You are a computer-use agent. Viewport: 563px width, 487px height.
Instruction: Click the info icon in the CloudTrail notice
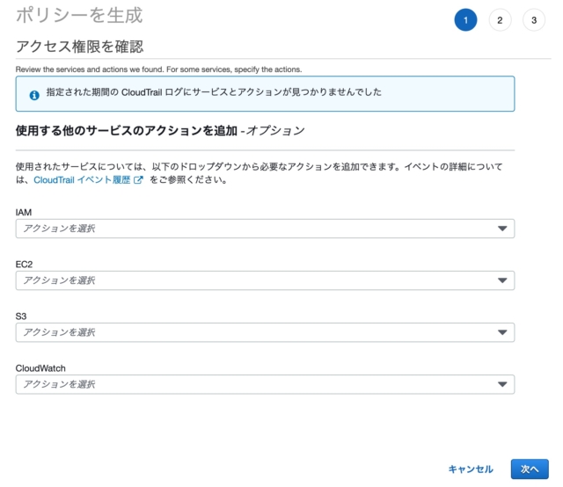[34, 95]
